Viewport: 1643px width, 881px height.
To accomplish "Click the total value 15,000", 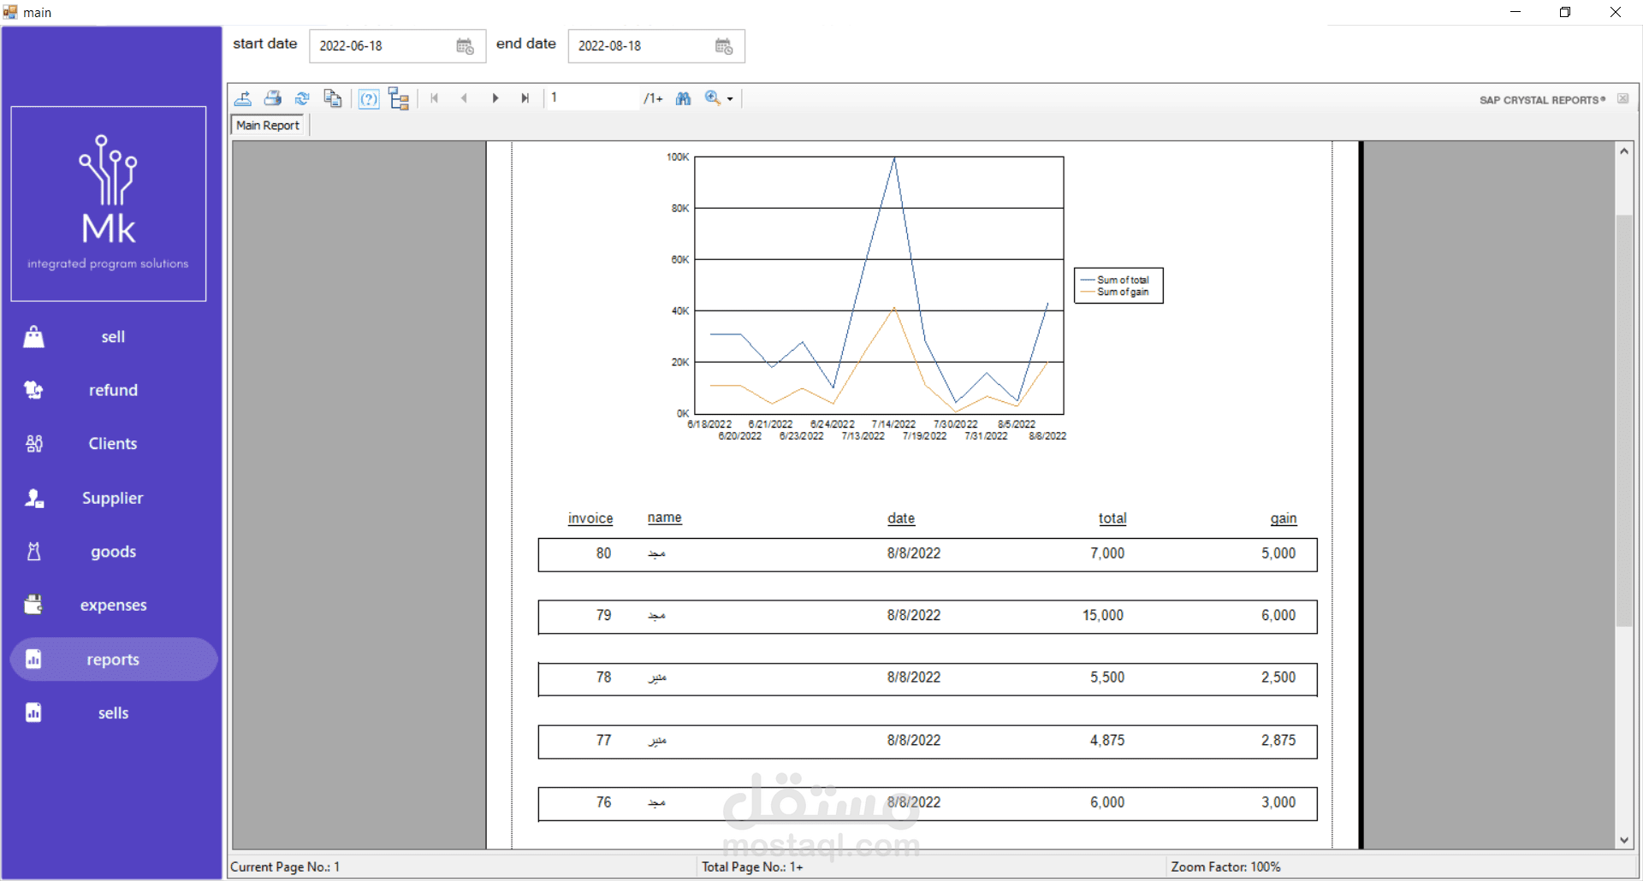I will click(x=1103, y=615).
